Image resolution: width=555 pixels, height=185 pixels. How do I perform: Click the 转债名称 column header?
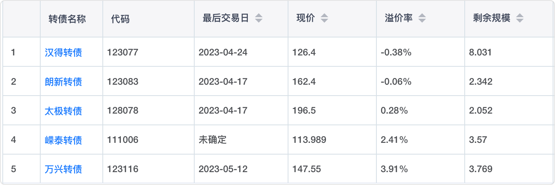pos(67,19)
